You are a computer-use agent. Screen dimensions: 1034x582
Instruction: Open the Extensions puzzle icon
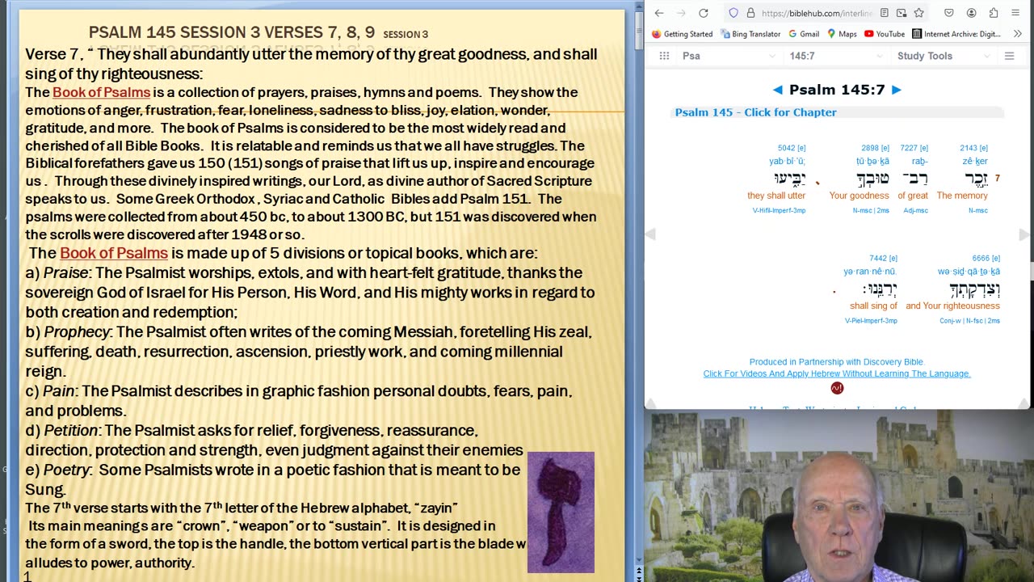tap(994, 13)
